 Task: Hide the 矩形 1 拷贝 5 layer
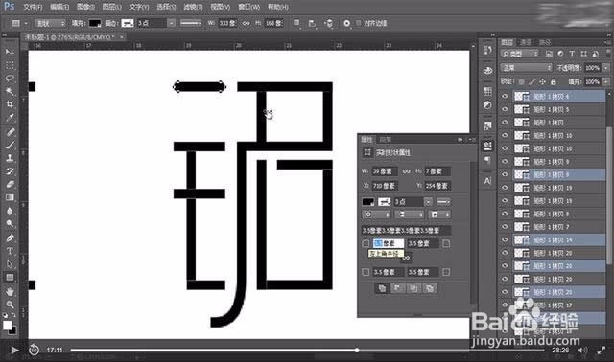click(x=505, y=109)
